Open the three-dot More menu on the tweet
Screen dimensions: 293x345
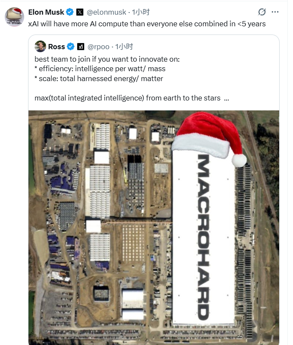point(275,12)
